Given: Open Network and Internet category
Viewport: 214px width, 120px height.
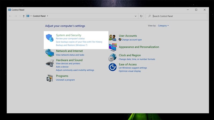Looking at the screenshot, I should (69, 51).
